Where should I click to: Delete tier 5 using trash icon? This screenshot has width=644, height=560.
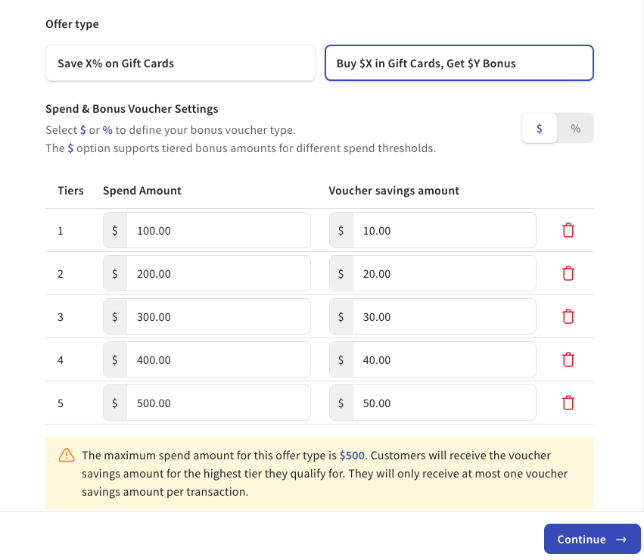[x=568, y=403]
